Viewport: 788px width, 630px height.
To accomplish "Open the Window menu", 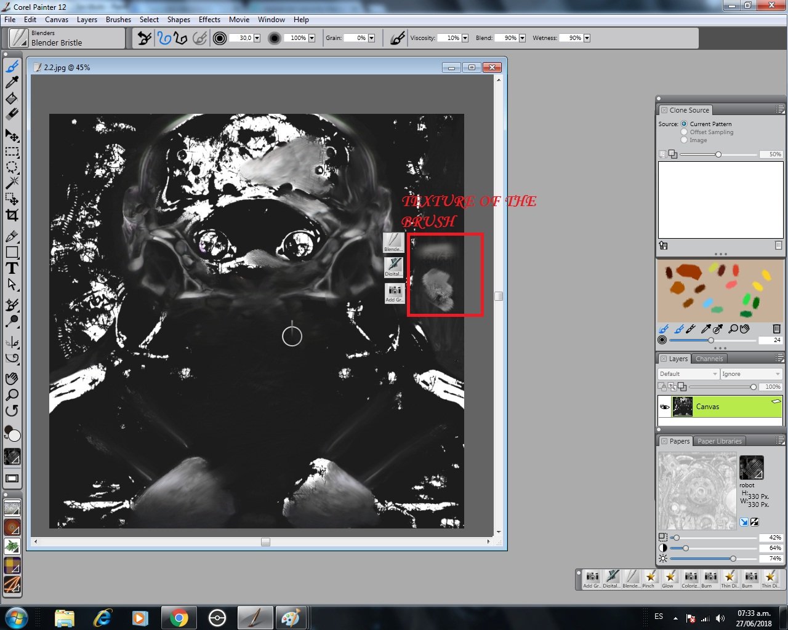I will pyautogui.click(x=271, y=20).
